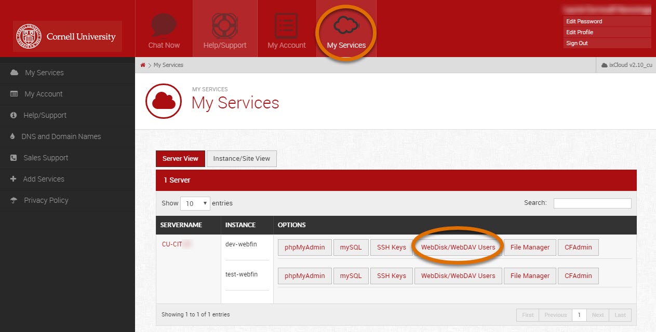656x332 pixels.
Task: Select page 1 in pagination
Action: (x=579, y=315)
